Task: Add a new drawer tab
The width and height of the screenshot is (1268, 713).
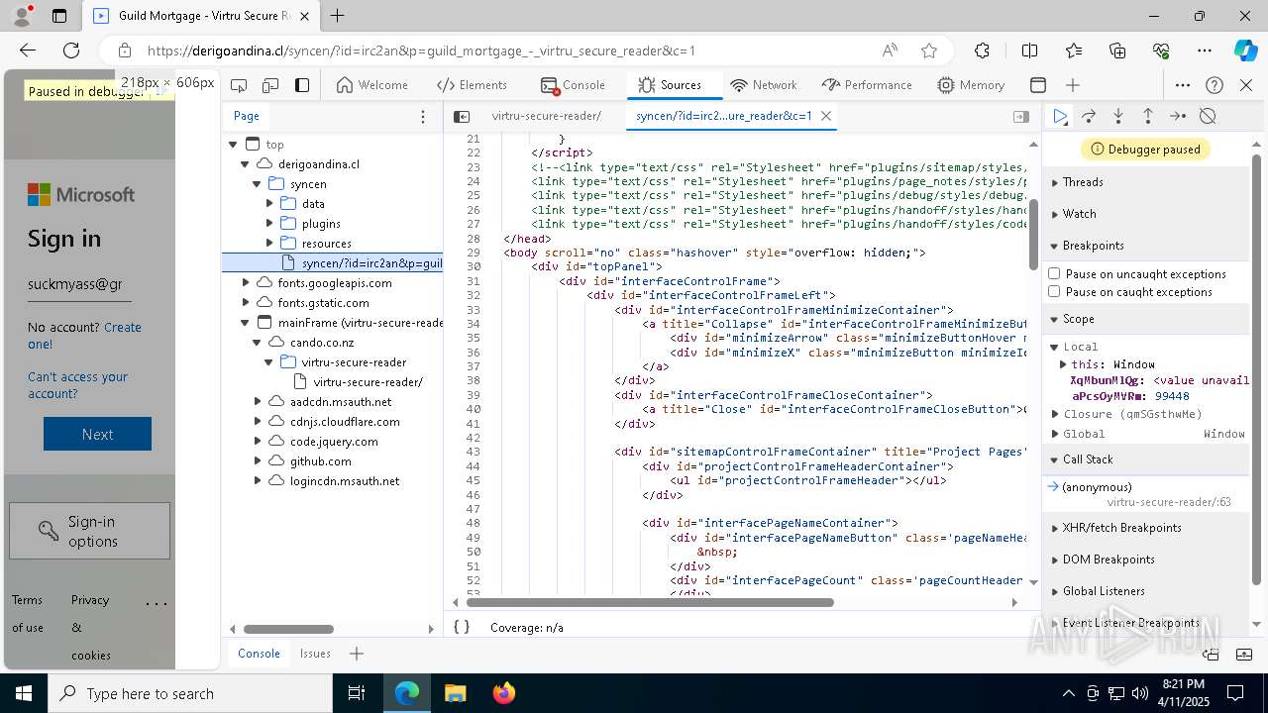Action: coord(357,654)
